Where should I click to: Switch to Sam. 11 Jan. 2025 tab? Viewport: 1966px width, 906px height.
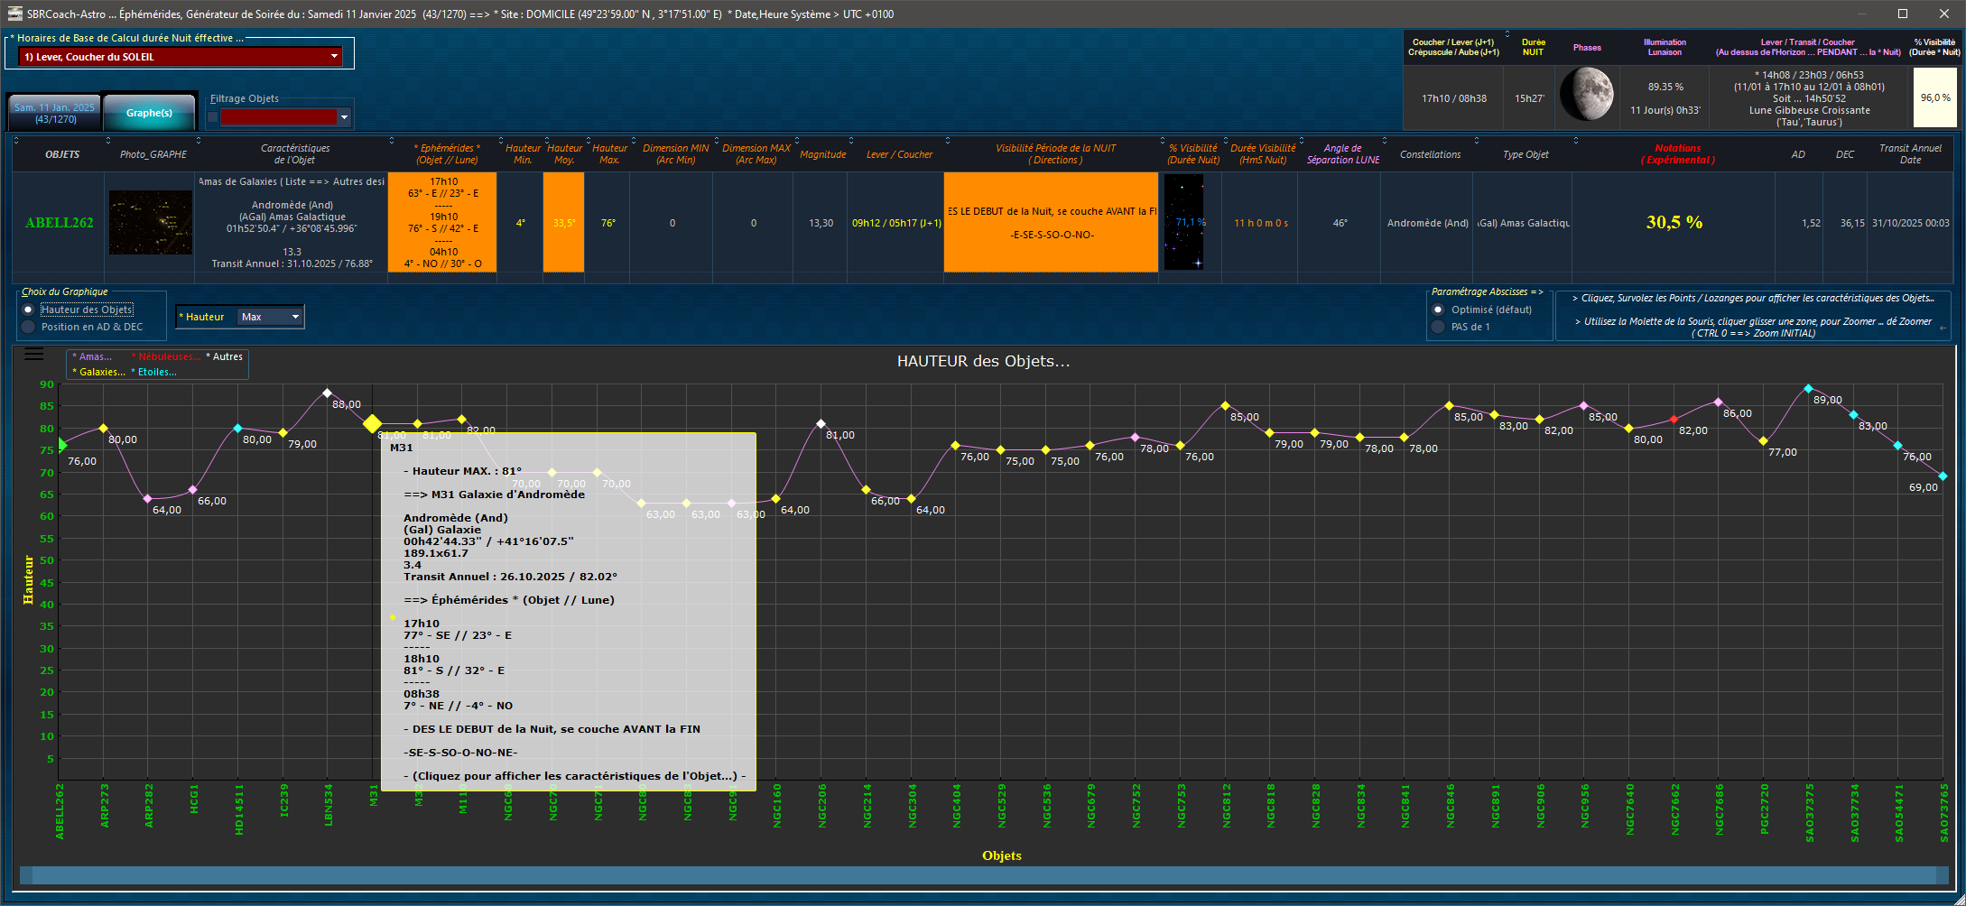tap(54, 113)
